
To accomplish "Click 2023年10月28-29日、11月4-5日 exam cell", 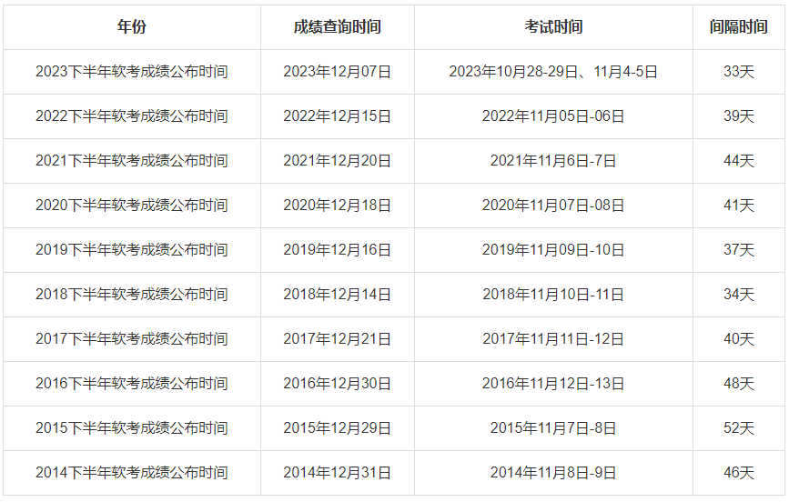I will click(x=553, y=72).
